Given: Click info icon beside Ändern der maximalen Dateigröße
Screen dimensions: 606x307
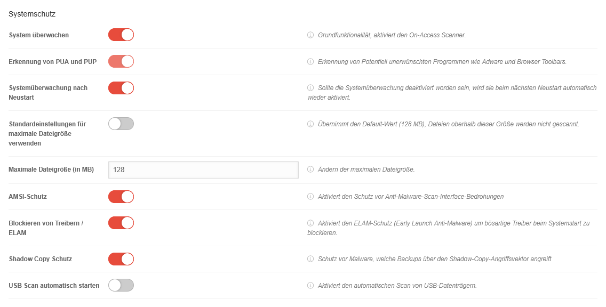Looking at the screenshot, I should 310,169.
